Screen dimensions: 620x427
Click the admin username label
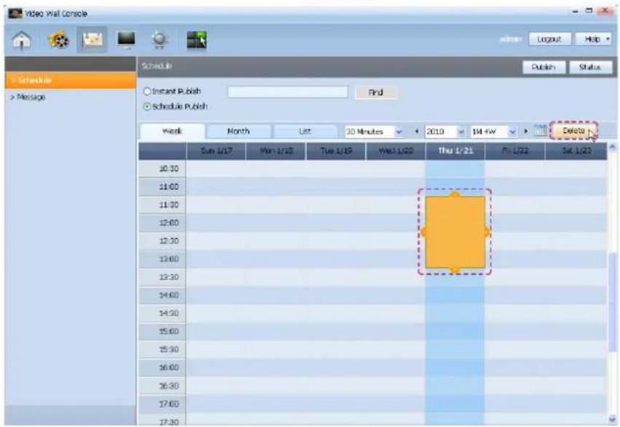(x=511, y=39)
